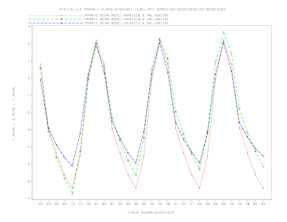This screenshot has width=287, height=222.
Task: Click red plus minimum point at hour 60
Action: 200,188
